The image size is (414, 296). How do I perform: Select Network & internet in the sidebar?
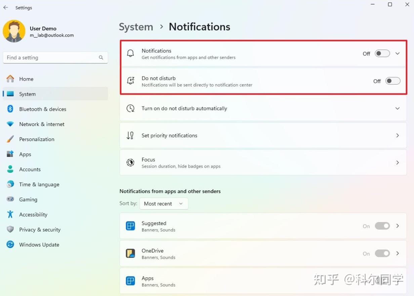click(x=42, y=124)
